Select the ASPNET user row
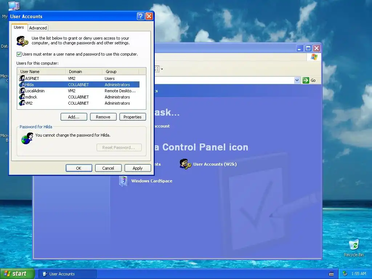The image size is (372, 279). pyautogui.click(x=79, y=78)
